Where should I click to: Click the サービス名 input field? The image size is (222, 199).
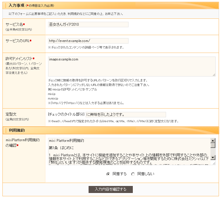point(88,24)
